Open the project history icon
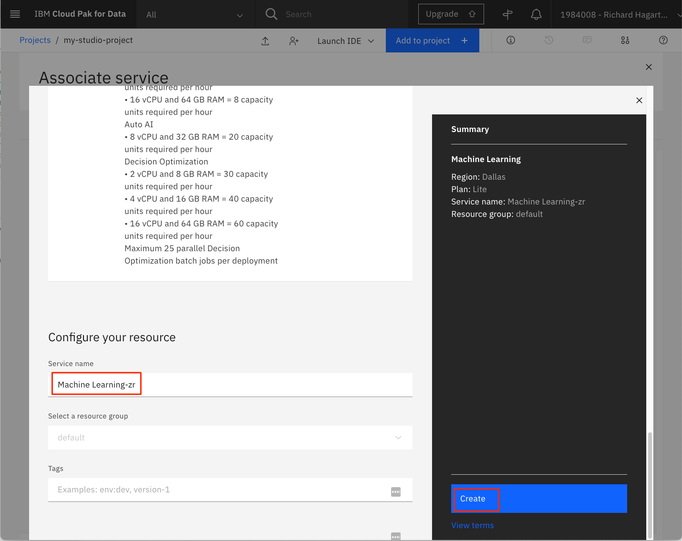 [x=549, y=40]
